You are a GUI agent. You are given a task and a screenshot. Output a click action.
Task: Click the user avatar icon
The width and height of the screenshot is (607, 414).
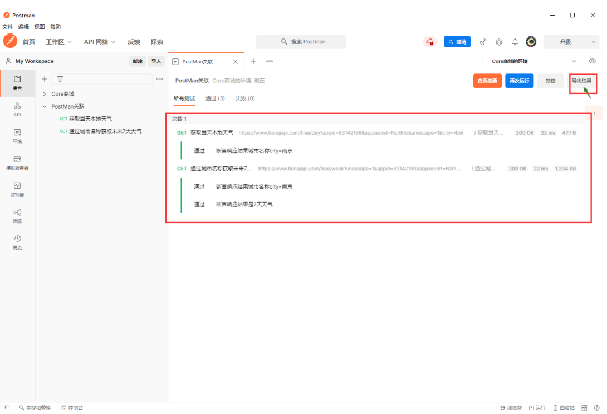(x=531, y=41)
